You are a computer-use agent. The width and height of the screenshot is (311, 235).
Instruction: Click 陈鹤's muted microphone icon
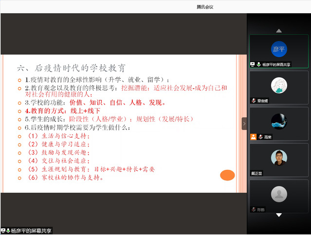[x=254, y=209]
